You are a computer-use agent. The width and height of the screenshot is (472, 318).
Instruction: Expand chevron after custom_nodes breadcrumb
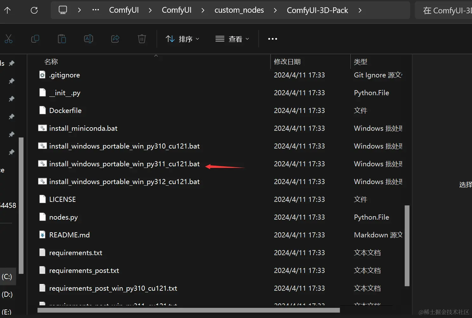[x=275, y=10]
